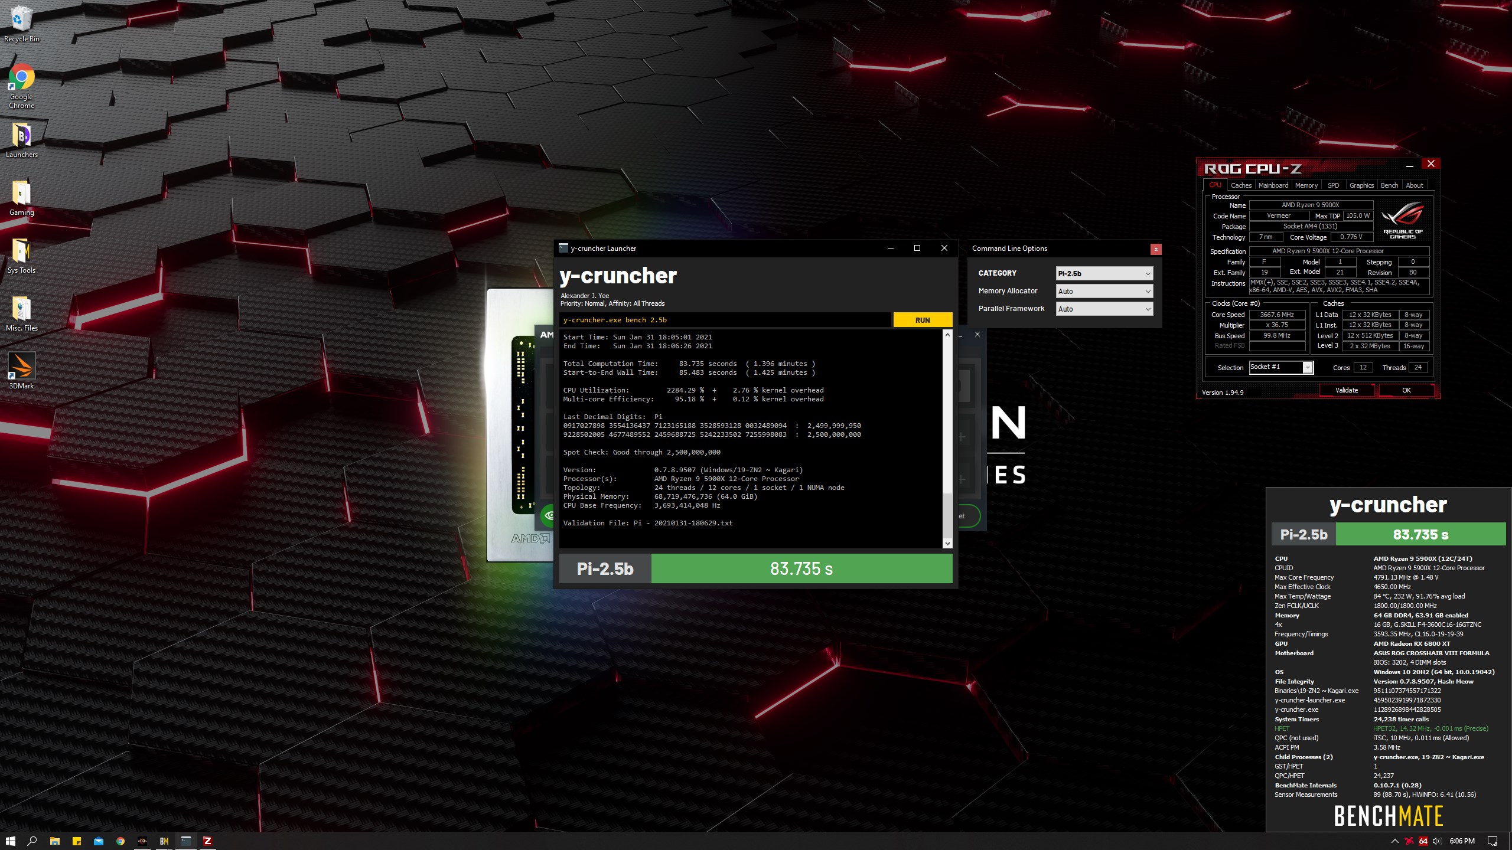Switch to the CPU tab in CPU-Z

(x=1215, y=185)
